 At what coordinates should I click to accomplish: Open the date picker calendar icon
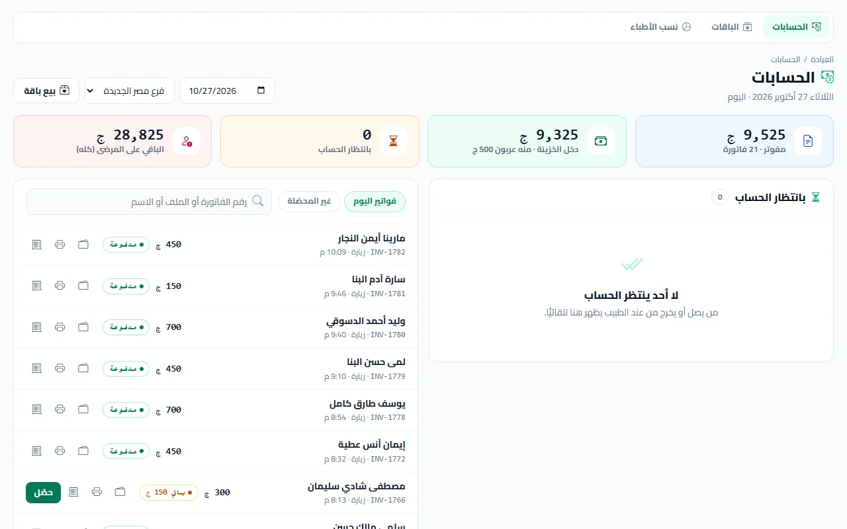click(x=261, y=91)
